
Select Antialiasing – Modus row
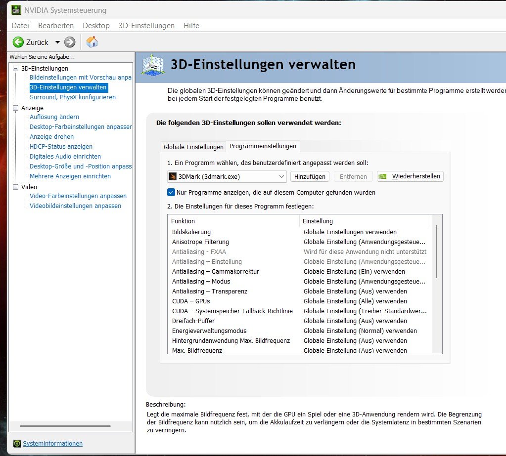click(299, 281)
